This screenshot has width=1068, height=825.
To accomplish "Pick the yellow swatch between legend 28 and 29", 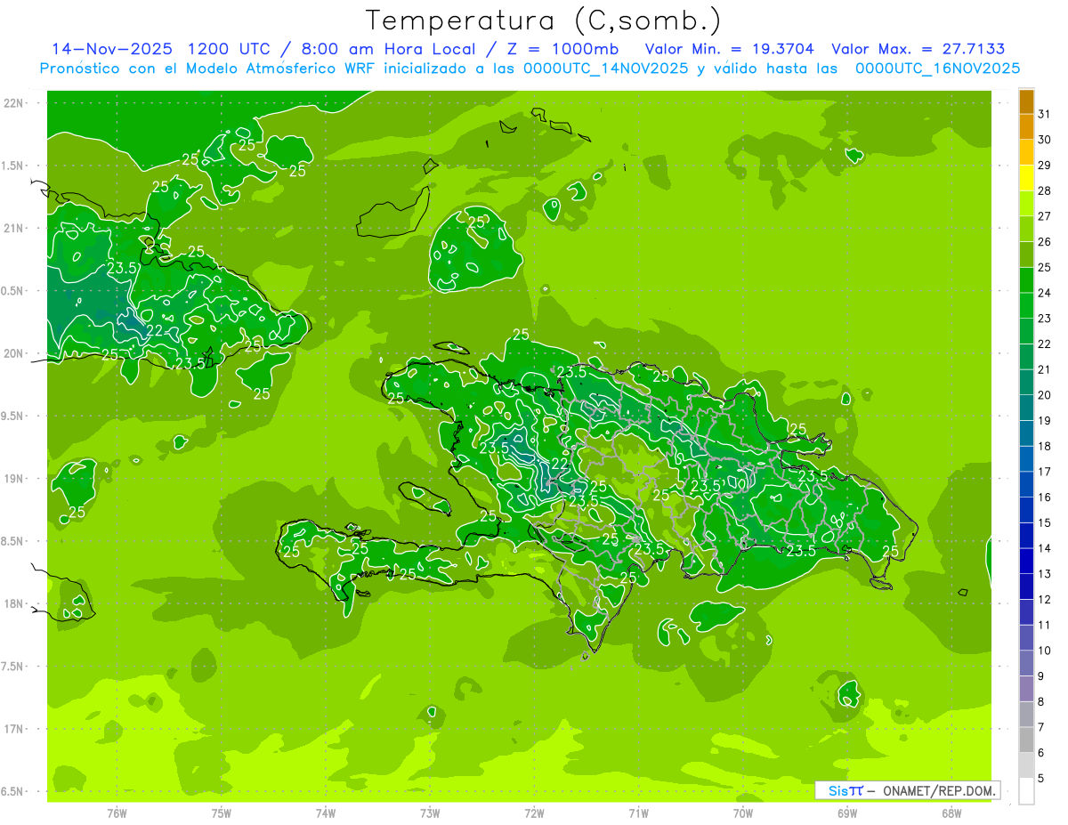I will click(x=1027, y=178).
